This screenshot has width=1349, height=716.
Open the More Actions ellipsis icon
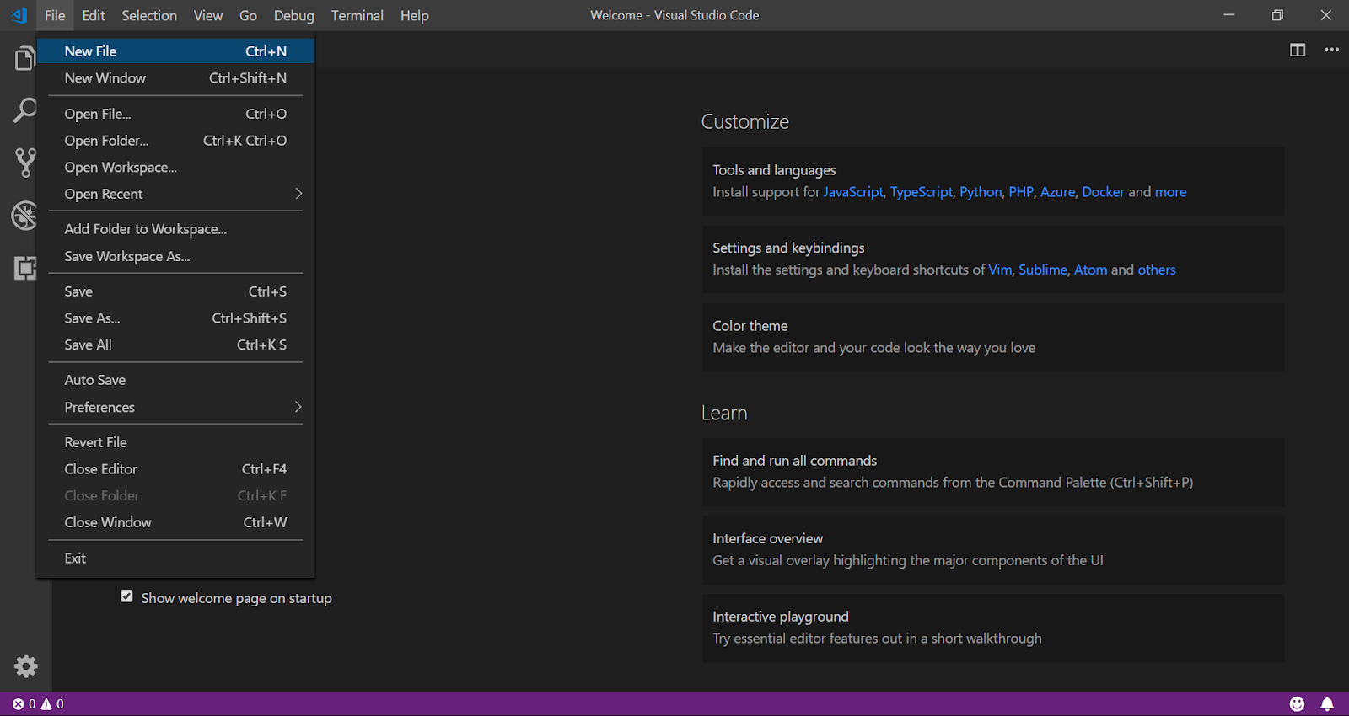pyautogui.click(x=1331, y=50)
